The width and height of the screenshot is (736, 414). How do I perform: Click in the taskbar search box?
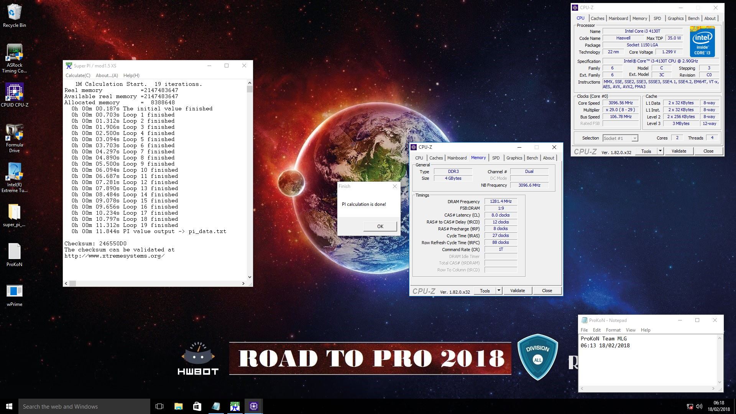84,406
